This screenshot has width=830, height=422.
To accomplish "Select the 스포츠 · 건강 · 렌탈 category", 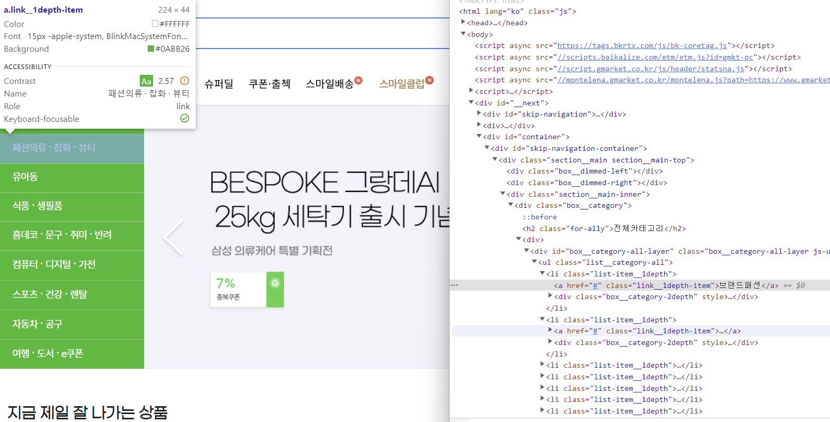I will click(72, 295).
